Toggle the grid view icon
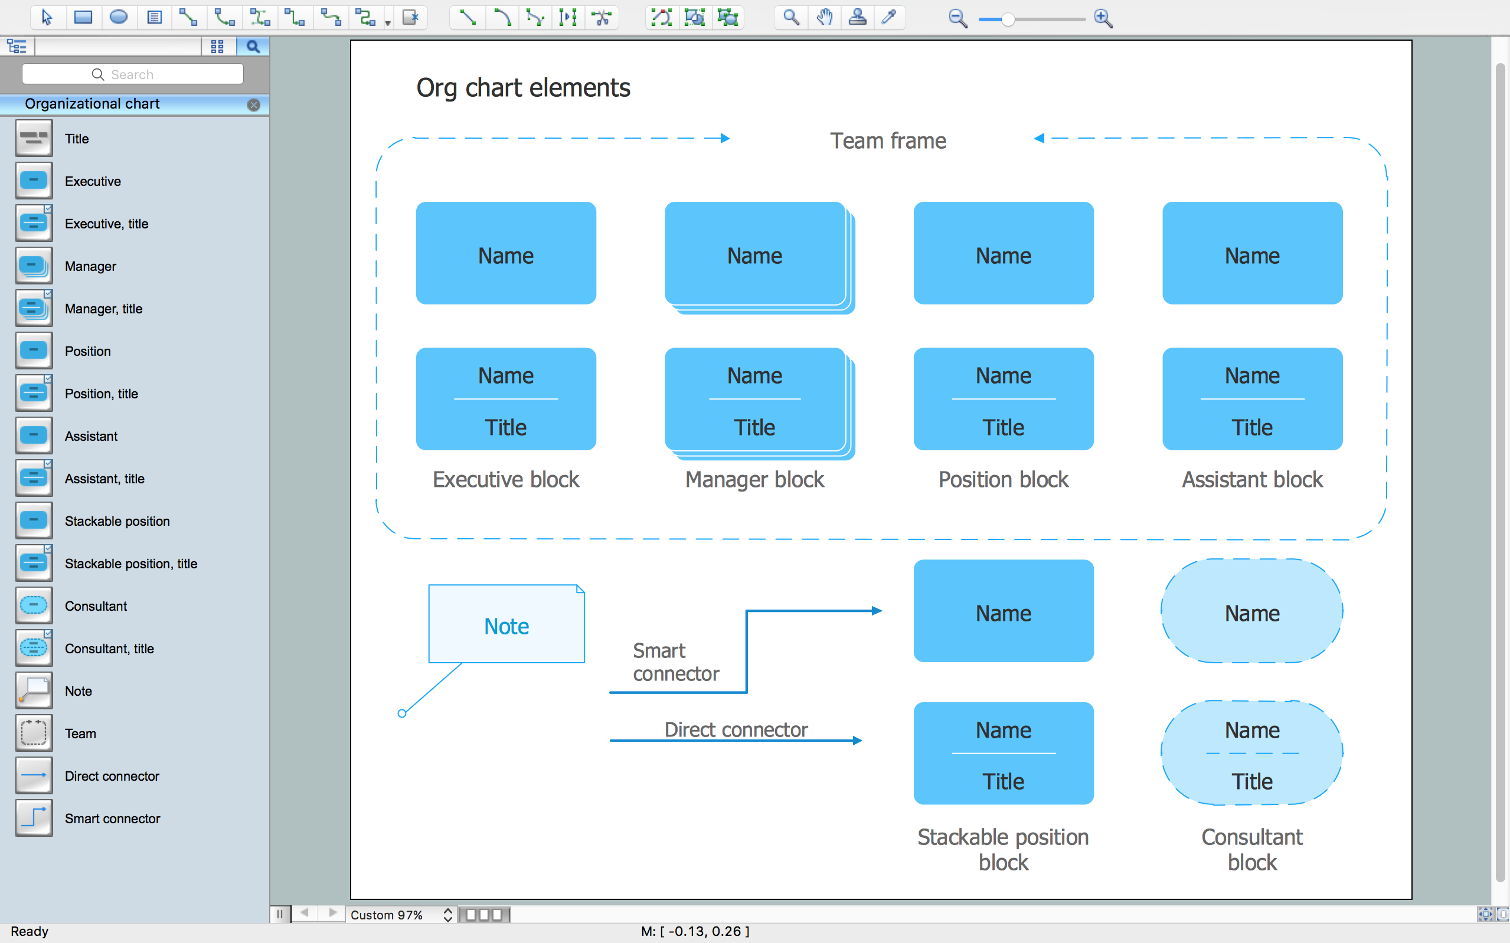 click(217, 48)
